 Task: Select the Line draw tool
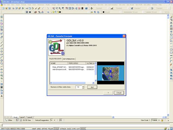coord(2,43)
